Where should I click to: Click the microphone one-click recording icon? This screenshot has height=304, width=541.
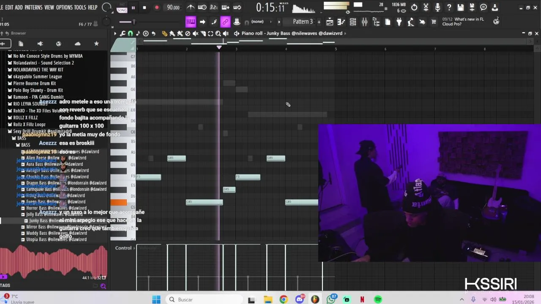click(x=437, y=8)
